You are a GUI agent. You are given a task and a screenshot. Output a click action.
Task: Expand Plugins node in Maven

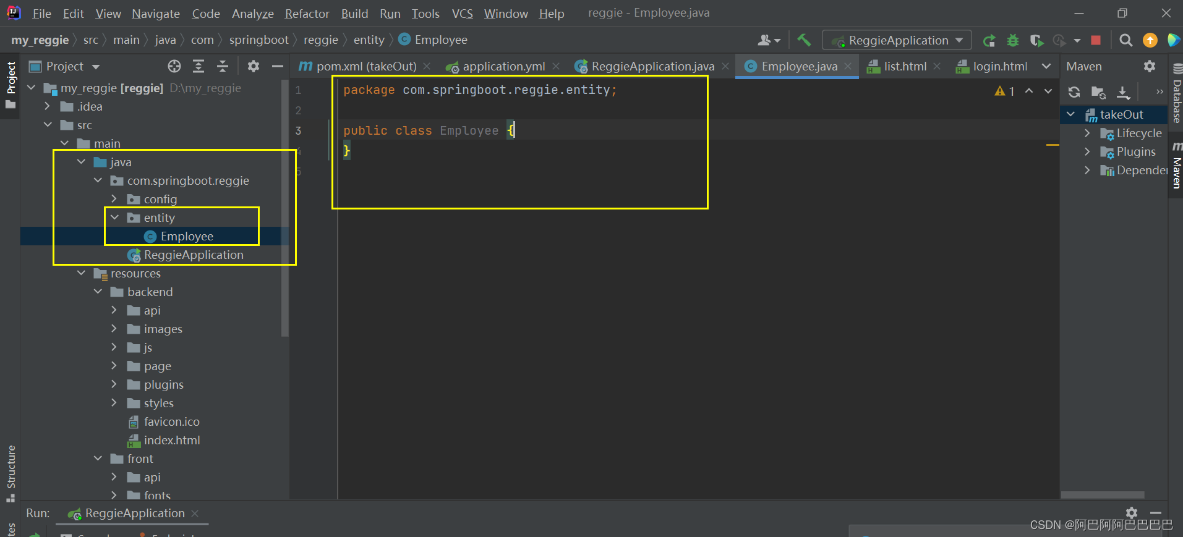[1087, 151]
